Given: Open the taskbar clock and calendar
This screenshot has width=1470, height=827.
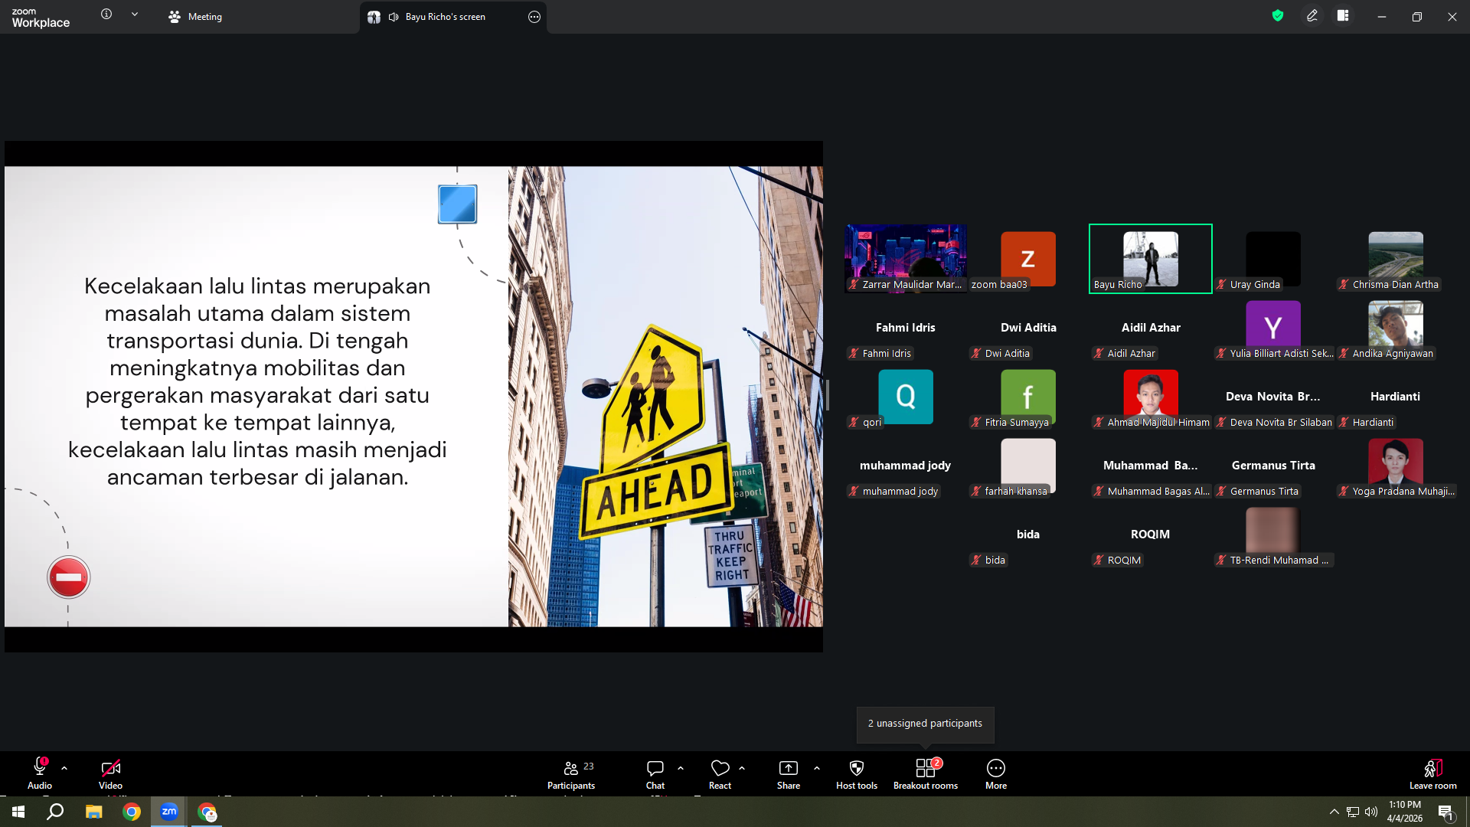Looking at the screenshot, I should click(1404, 812).
